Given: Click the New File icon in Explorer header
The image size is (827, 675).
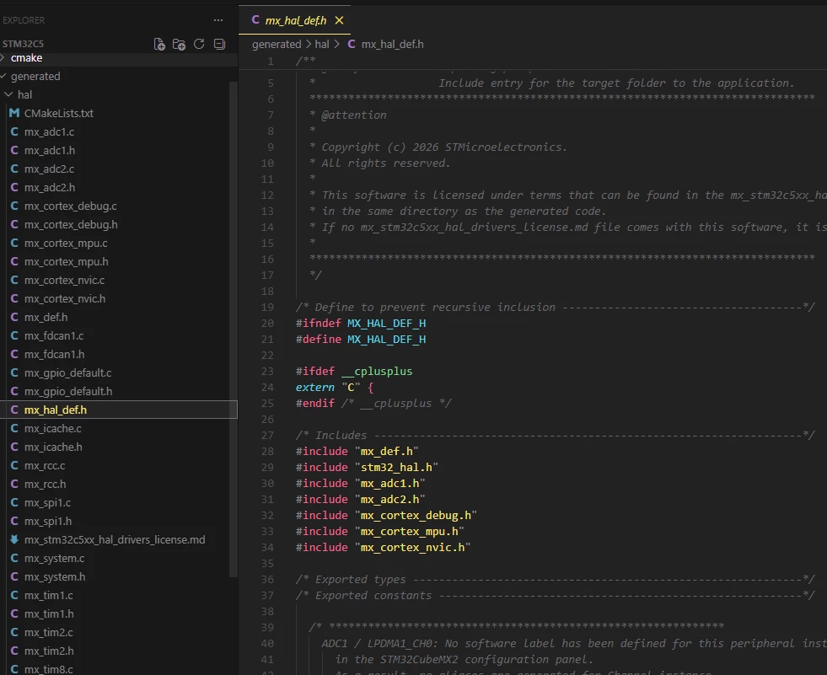Looking at the screenshot, I should [159, 45].
